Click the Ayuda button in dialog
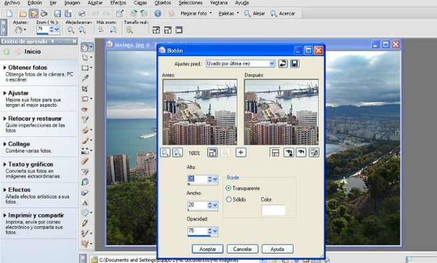Image resolution: width=437 pixels, height=263 pixels. pos(278,249)
